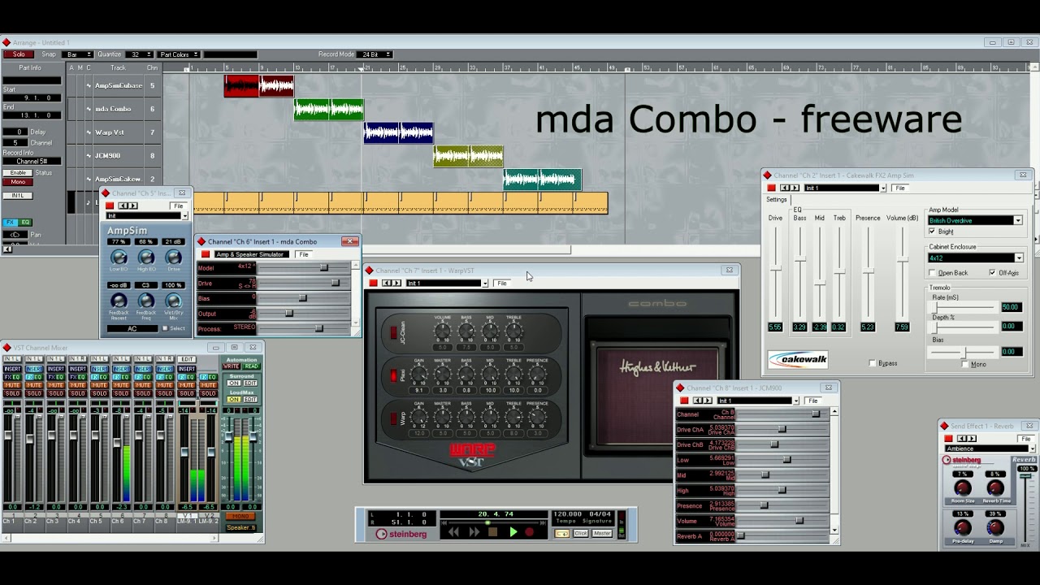This screenshot has height=585, width=1040.
Task: Select the JC-Clean channel LED in WarpVST
Action: tap(394, 332)
